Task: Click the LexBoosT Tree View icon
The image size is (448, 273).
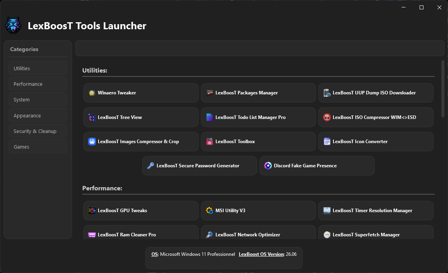Action: [92, 117]
